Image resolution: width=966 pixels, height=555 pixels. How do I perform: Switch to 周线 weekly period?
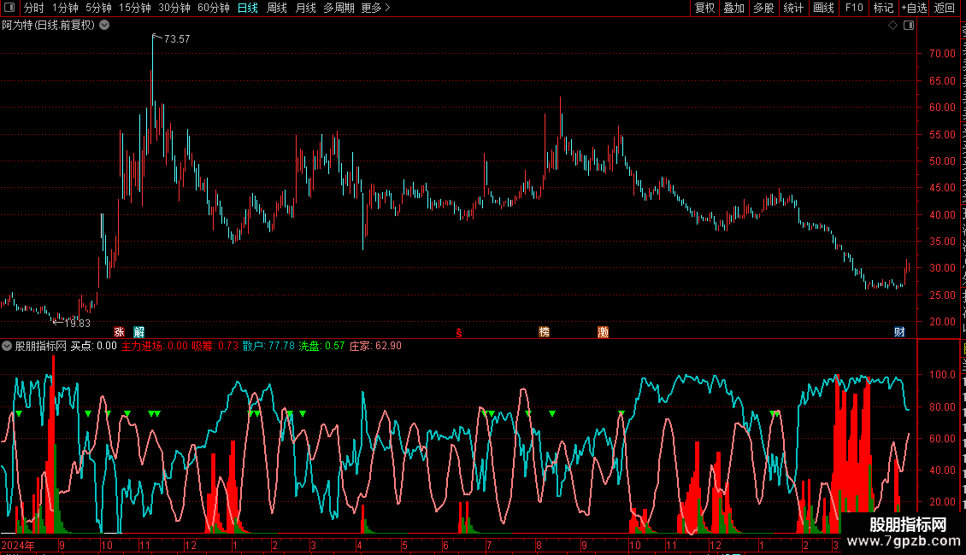tap(277, 8)
